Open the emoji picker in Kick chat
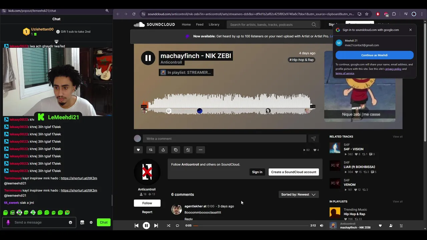427x240 pixels. (70, 222)
